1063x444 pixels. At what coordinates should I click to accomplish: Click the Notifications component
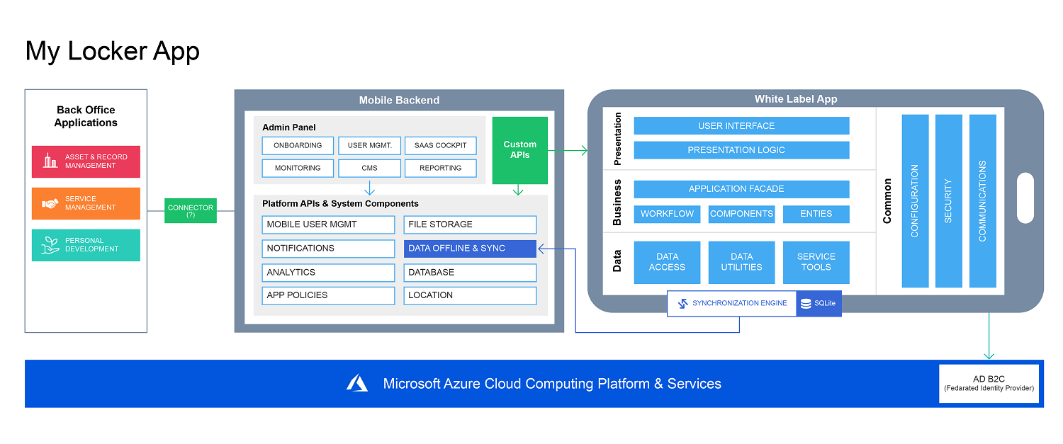pyautogui.click(x=328, y=249)
